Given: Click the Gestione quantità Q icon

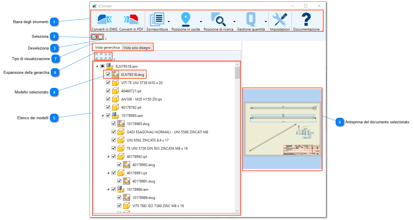Looking at the screenshot, I should 251,19.
